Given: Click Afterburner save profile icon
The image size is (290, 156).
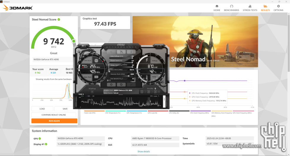Looking at the screenshot, I should point(159,92).
